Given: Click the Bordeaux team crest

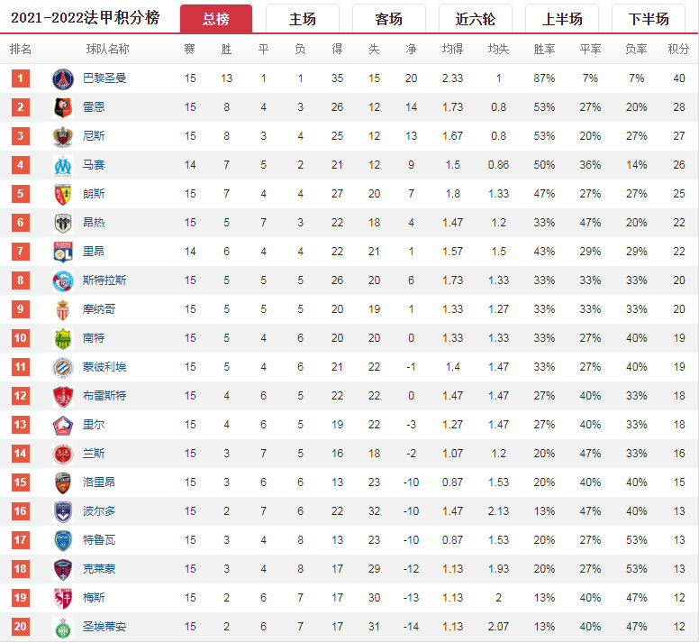Looking at the screenshot, I should pyautogui.click(x=63, y=512).
